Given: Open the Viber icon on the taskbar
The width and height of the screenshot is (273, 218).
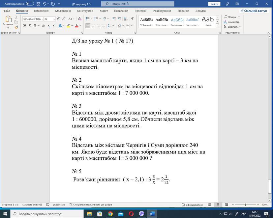Looking at the screenshot, I should point(142,214).
